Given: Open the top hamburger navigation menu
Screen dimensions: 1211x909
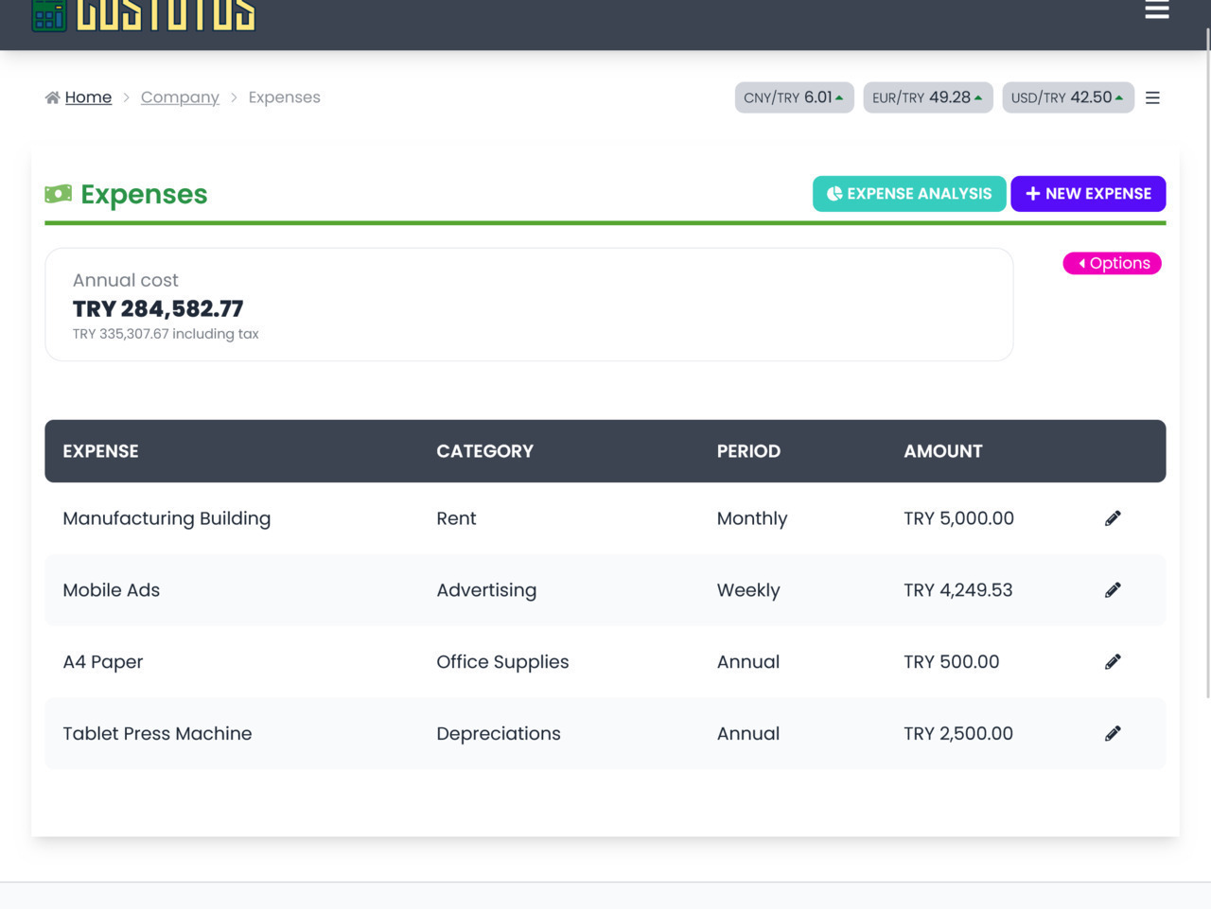Looking at the screenshot, I should pyautogui.click(x=1156, y=10).
